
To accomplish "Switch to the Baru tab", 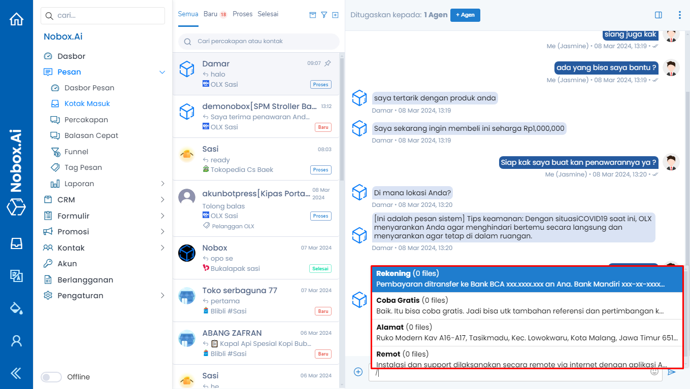I will pyautogui.click(x=210, y=14).
